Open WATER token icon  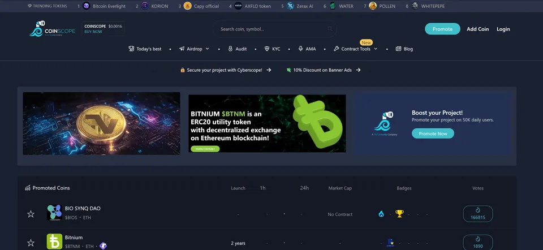pos(333,6)
